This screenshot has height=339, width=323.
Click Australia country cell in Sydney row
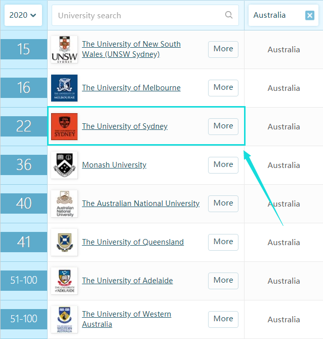[284, 127]
